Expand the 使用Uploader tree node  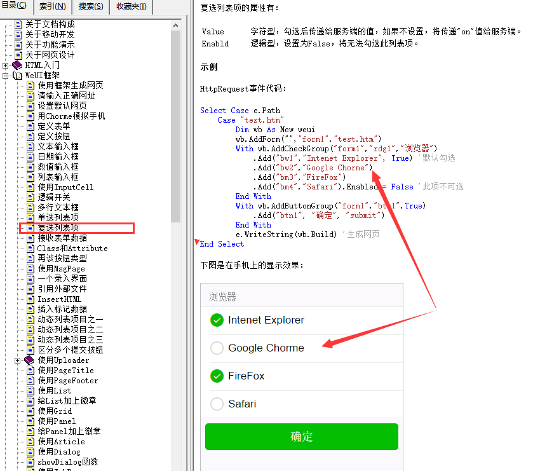point(18,360)
